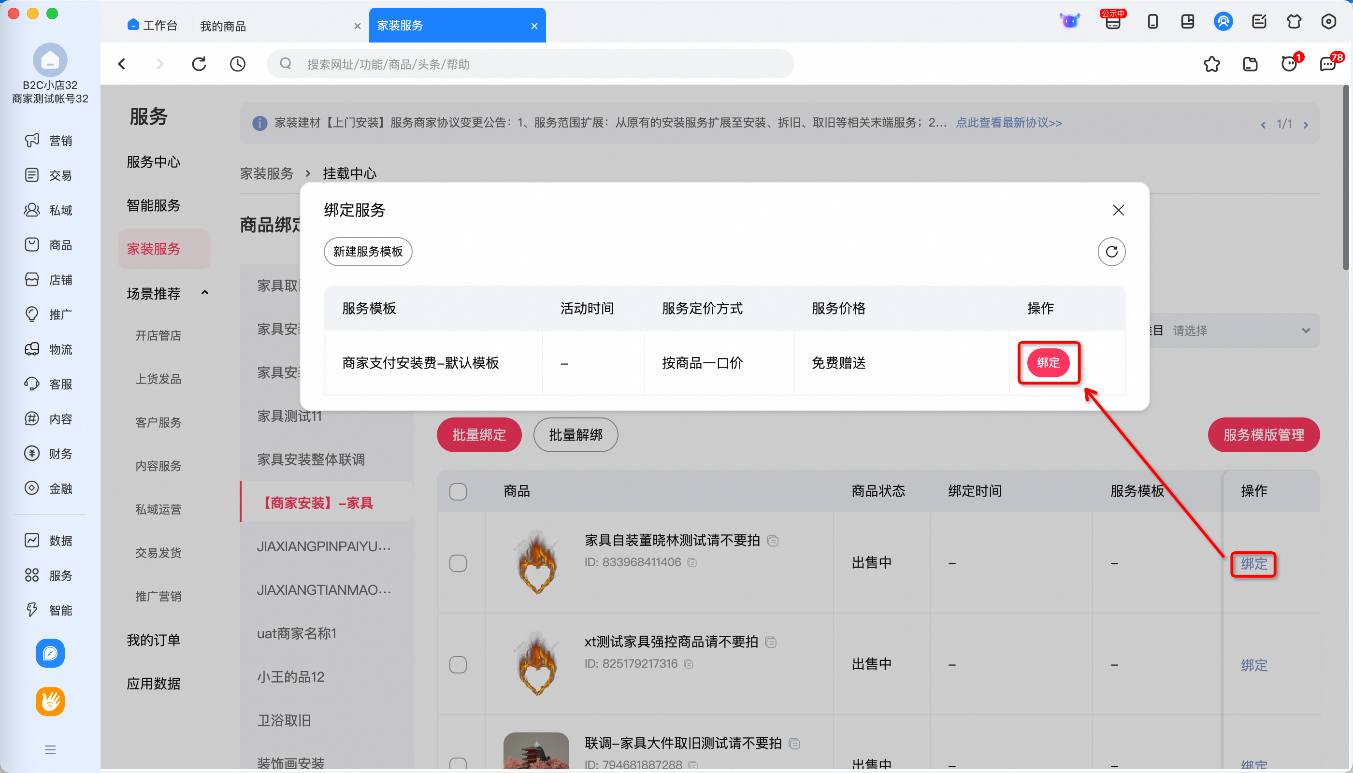This screenshot has height=773, width=1353.
Task: Open 开店管店 under 场景推荐
Action: click(x=158, y=336)
